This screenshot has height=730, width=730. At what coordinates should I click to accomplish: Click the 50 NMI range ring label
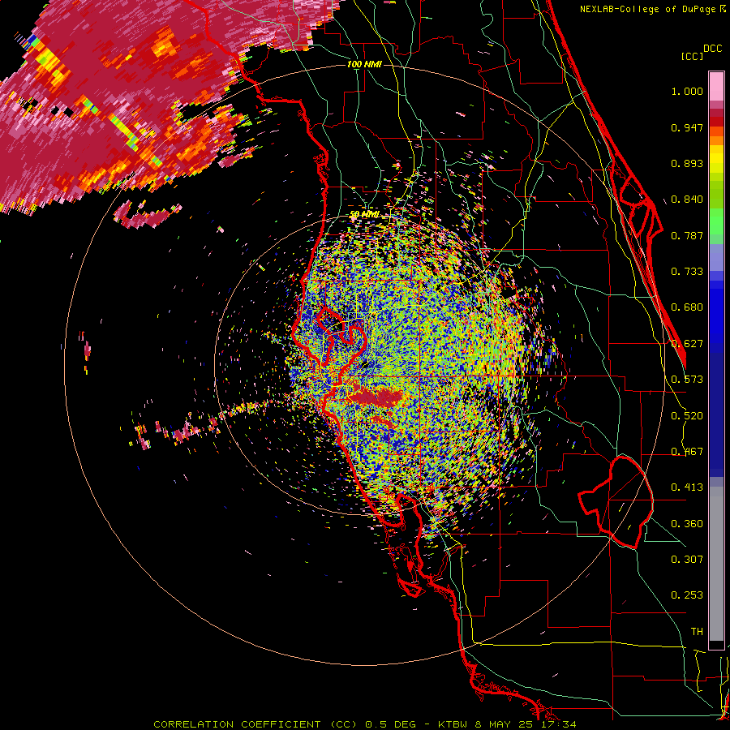(x=364, y=215)
